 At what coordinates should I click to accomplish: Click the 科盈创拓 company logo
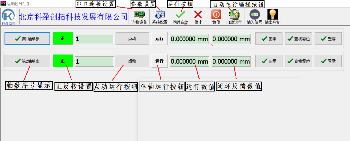(9, 17)
